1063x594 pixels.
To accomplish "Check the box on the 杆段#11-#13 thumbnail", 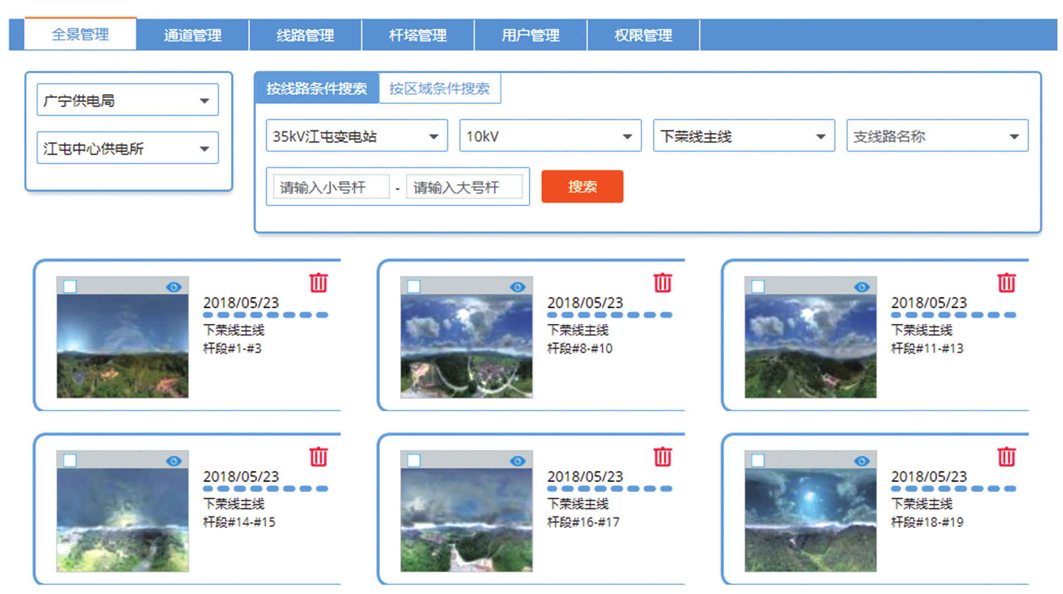I will (758, 287).
